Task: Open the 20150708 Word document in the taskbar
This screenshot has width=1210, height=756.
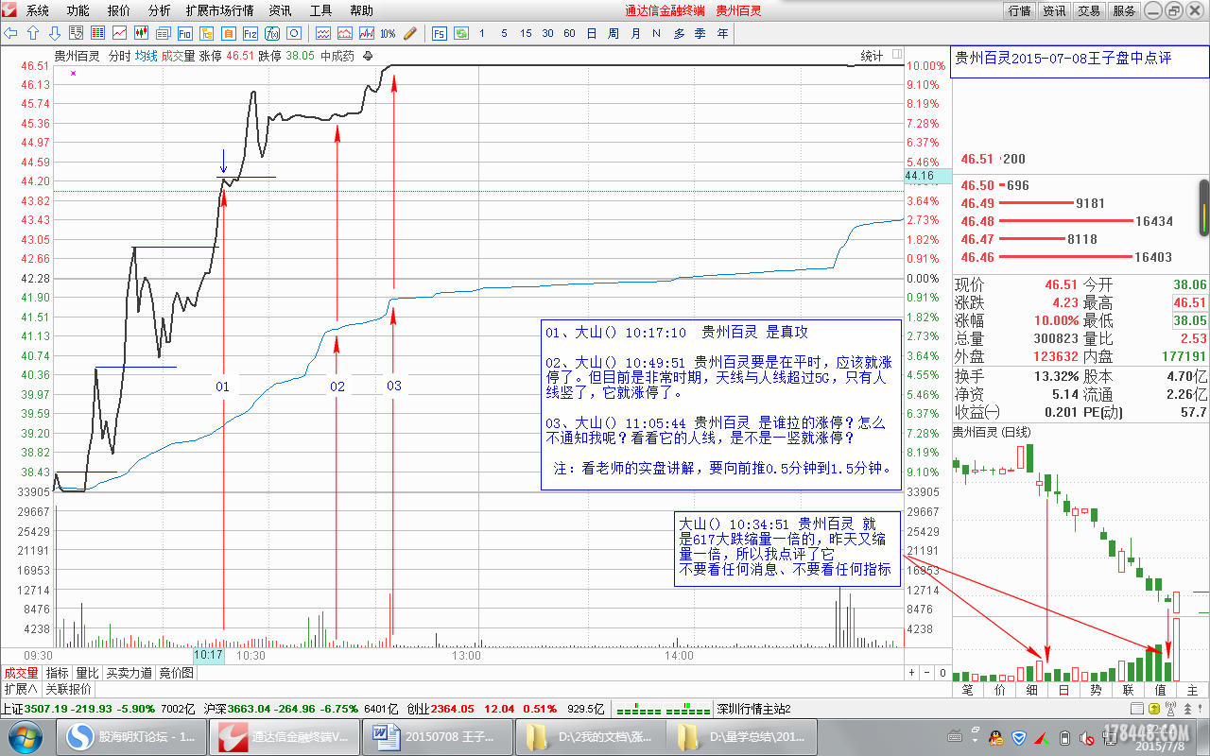Action: 437,736
